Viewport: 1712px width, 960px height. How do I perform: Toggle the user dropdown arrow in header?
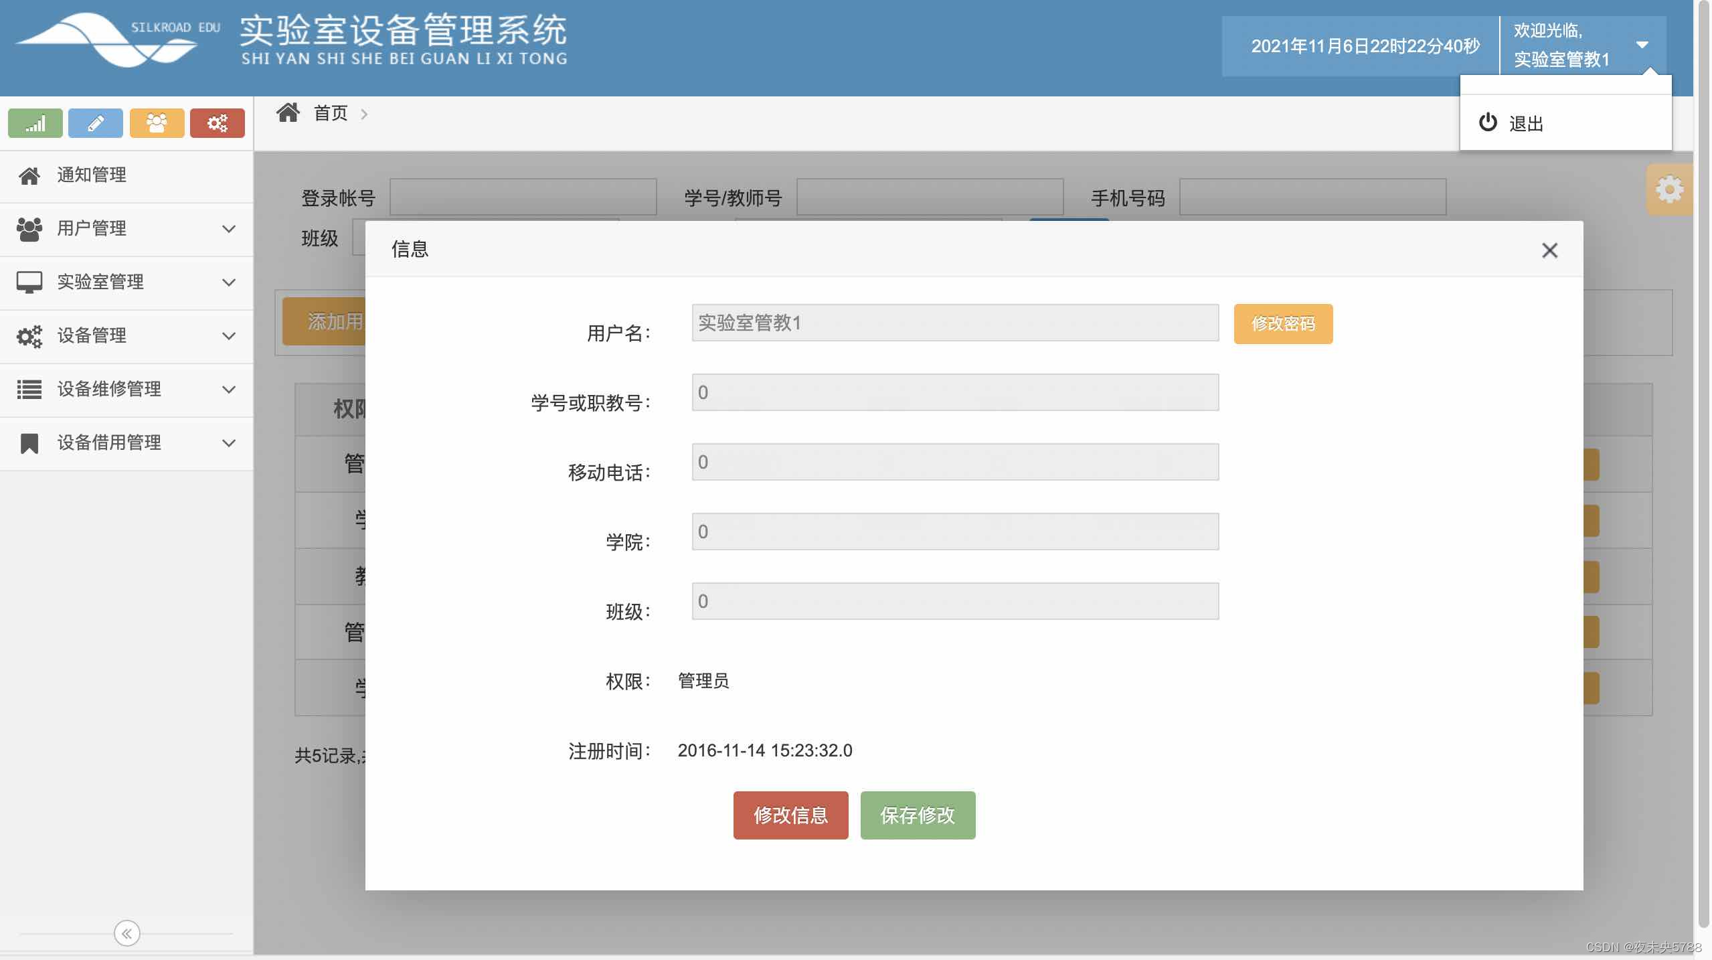point(1642,46)
